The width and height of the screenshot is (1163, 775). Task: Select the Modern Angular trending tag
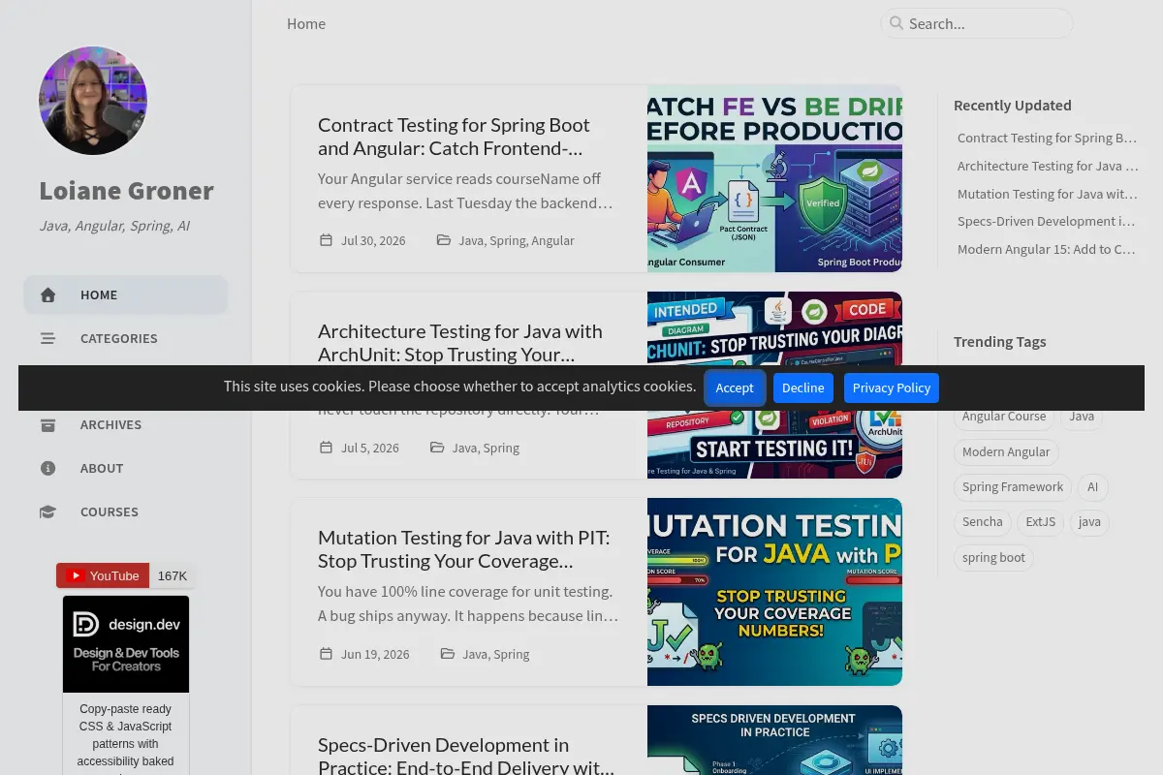coord(1006,451)
